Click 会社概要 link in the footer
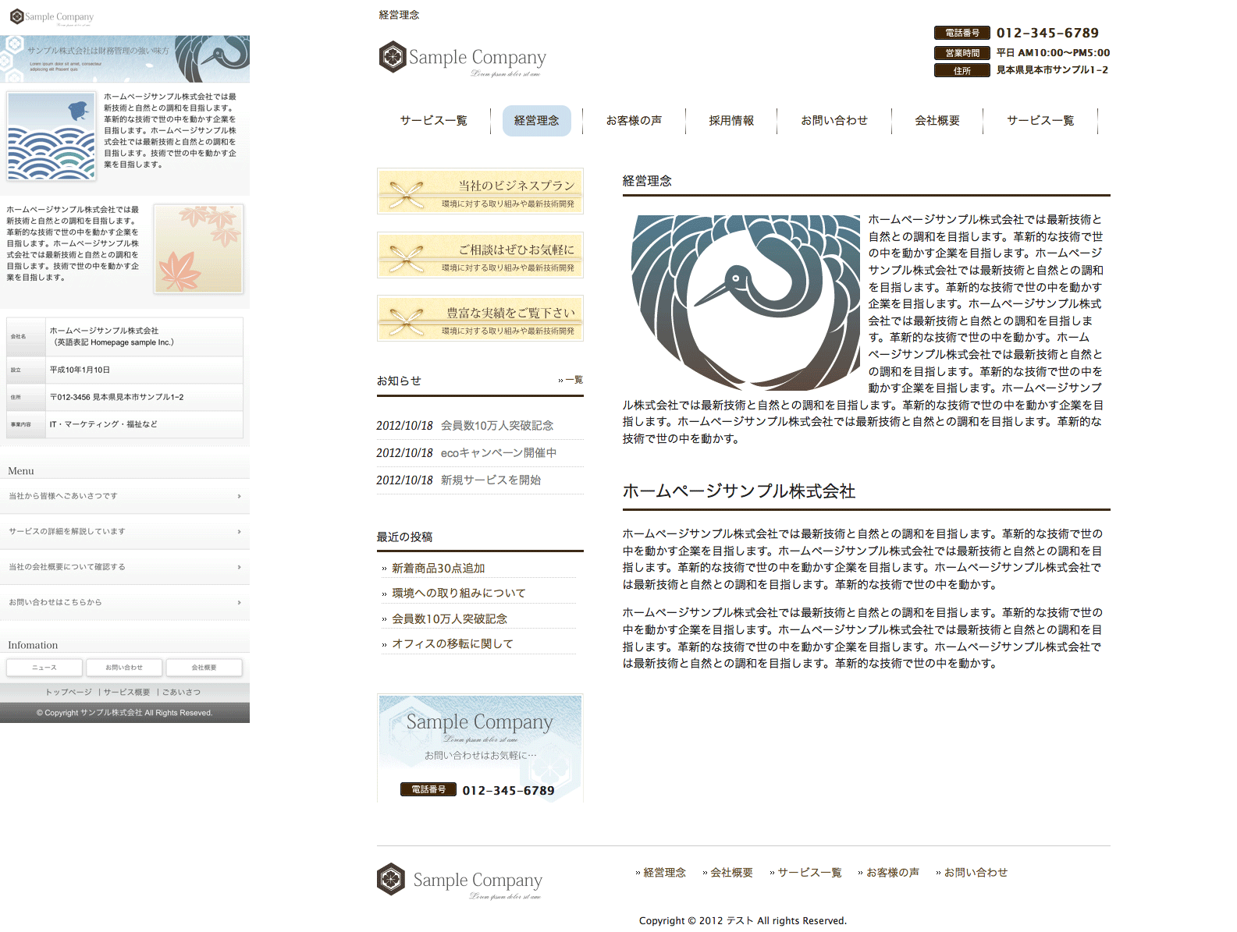 click(x=730, y=873)
